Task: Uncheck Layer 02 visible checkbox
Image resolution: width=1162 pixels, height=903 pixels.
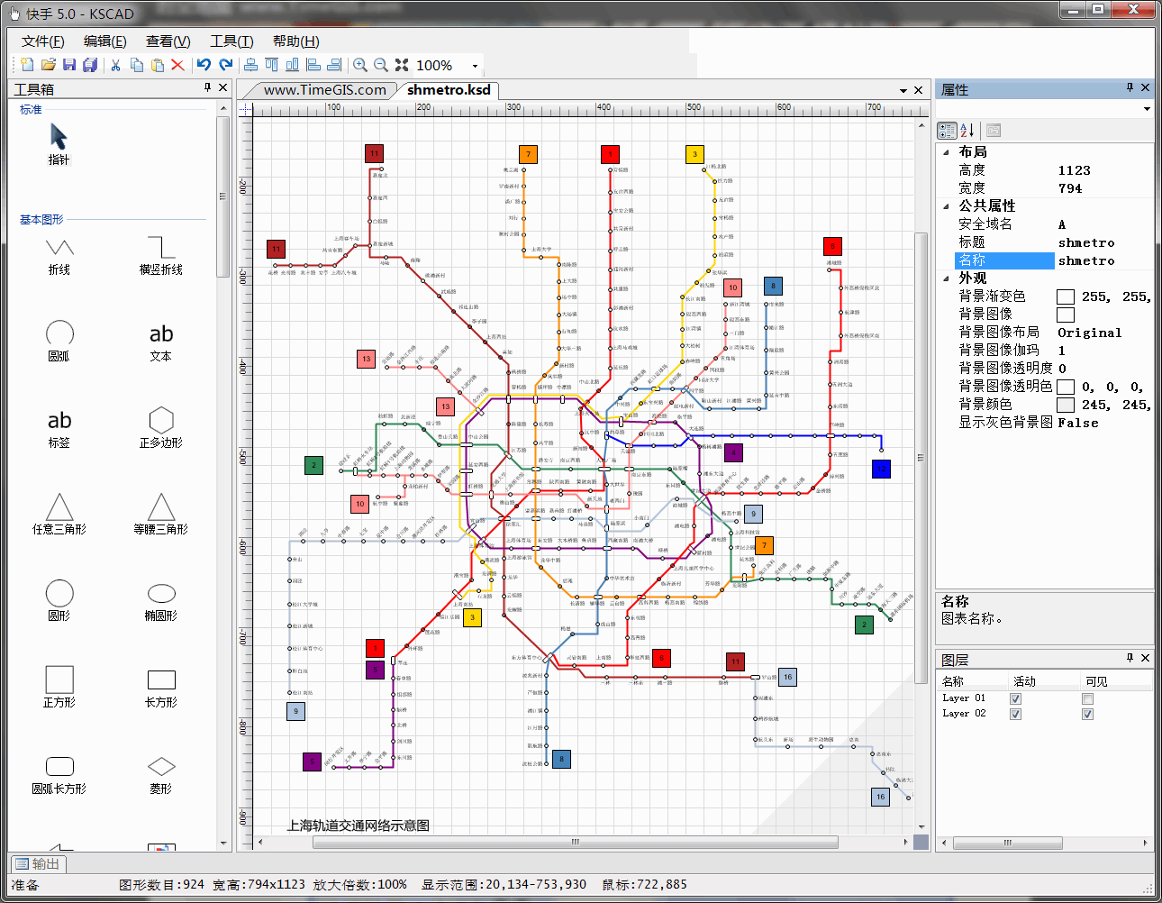Action: [1087, 714]
